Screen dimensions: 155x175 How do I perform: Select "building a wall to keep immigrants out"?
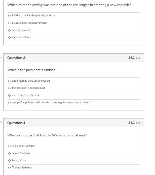point(10,16)
